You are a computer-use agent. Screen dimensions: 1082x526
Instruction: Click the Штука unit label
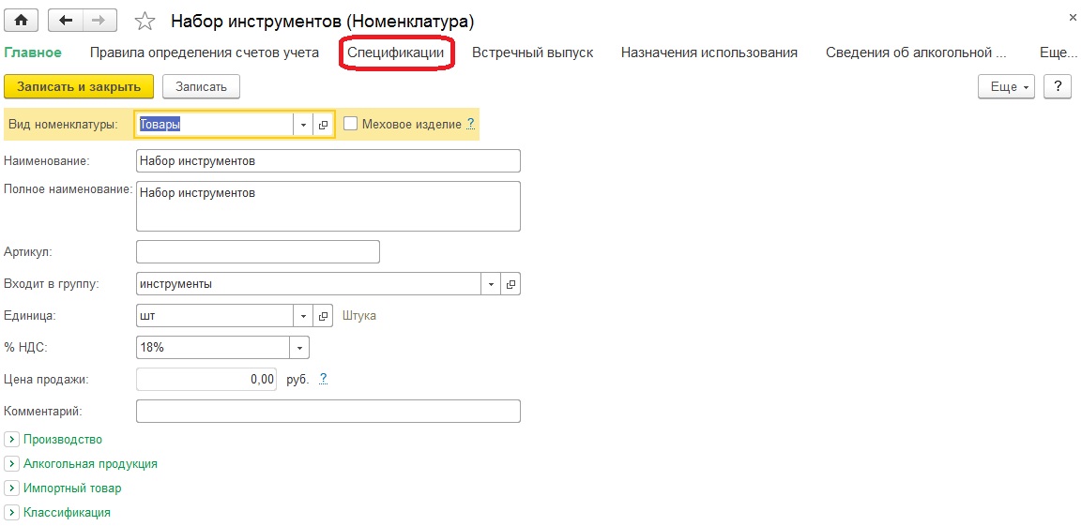coord(359,316)
